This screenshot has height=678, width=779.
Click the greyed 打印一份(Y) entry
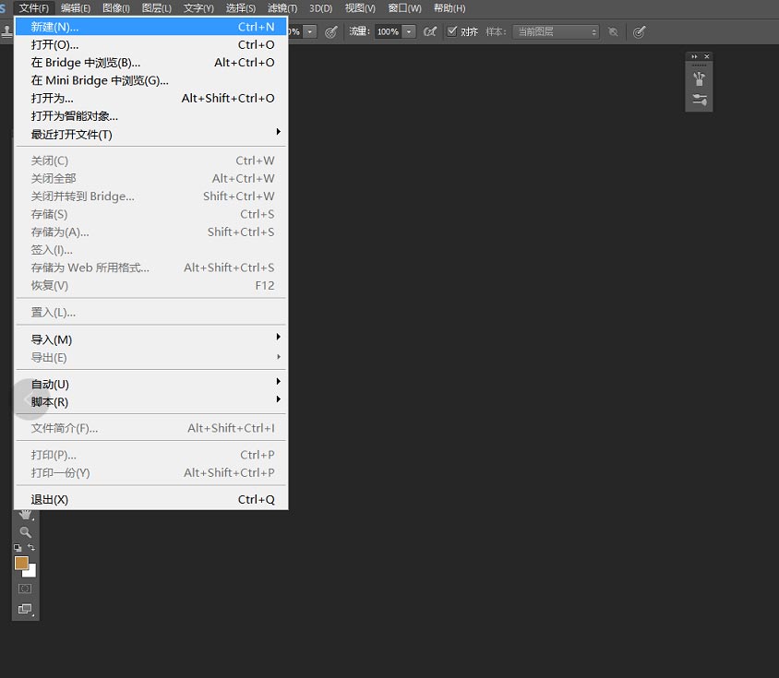tap(151, 473)
